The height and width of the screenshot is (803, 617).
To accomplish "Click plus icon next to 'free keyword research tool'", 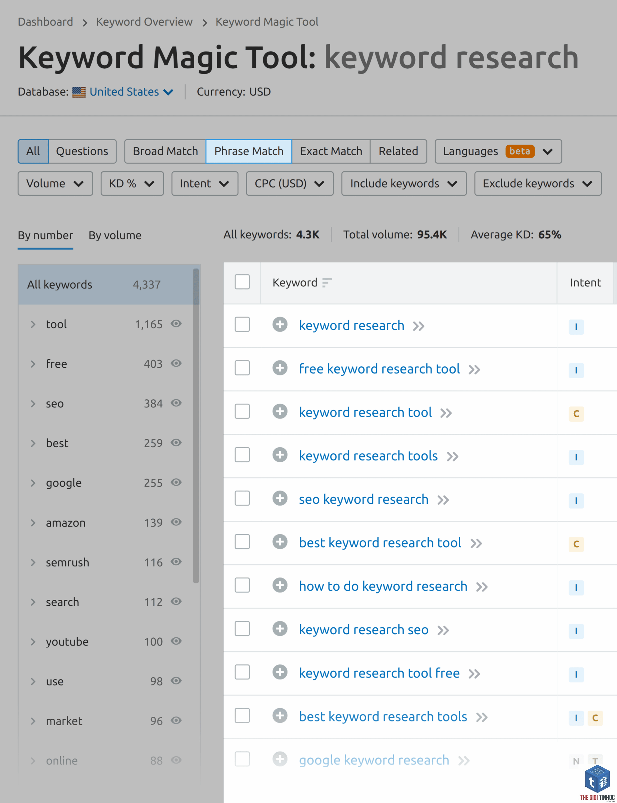I will coord(280,368).
